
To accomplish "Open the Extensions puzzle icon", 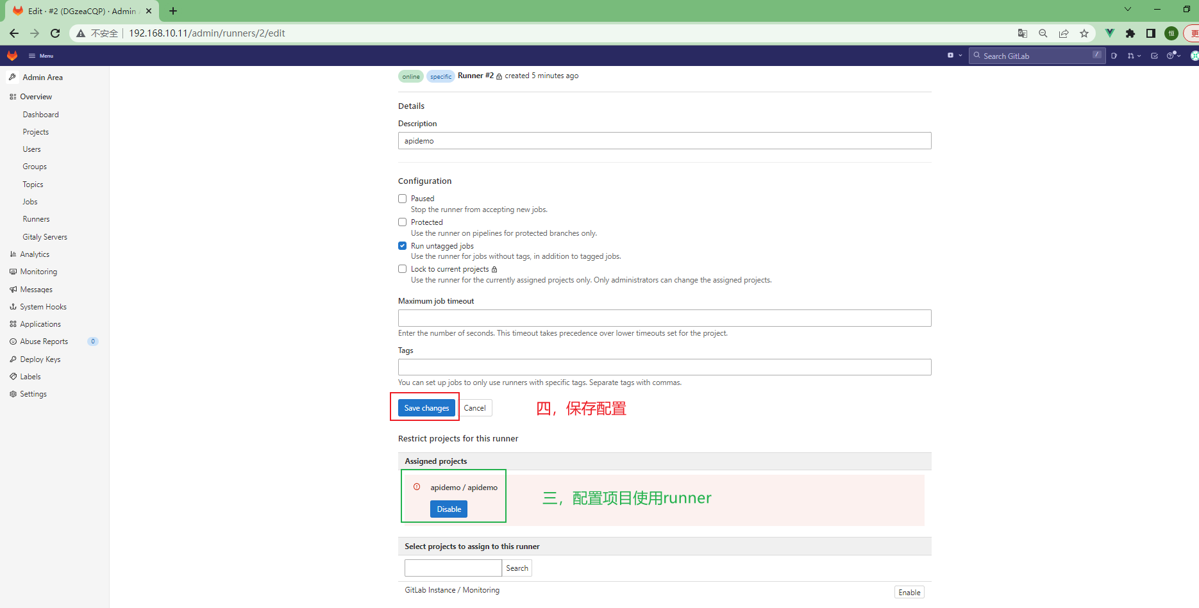I will [1130, 33].
